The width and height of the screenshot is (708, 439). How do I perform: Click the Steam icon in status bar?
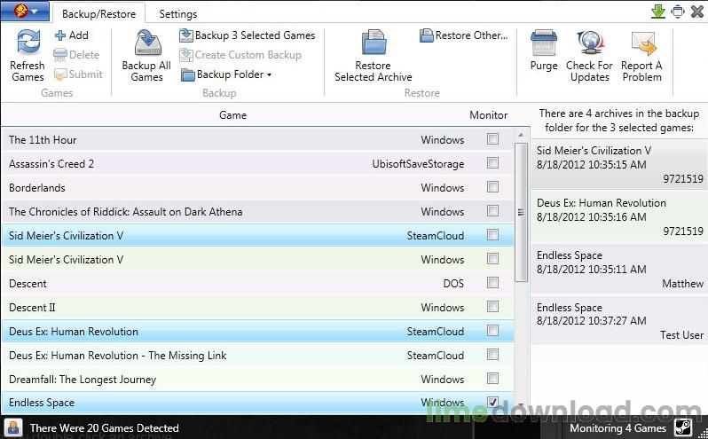click(683, 427)
